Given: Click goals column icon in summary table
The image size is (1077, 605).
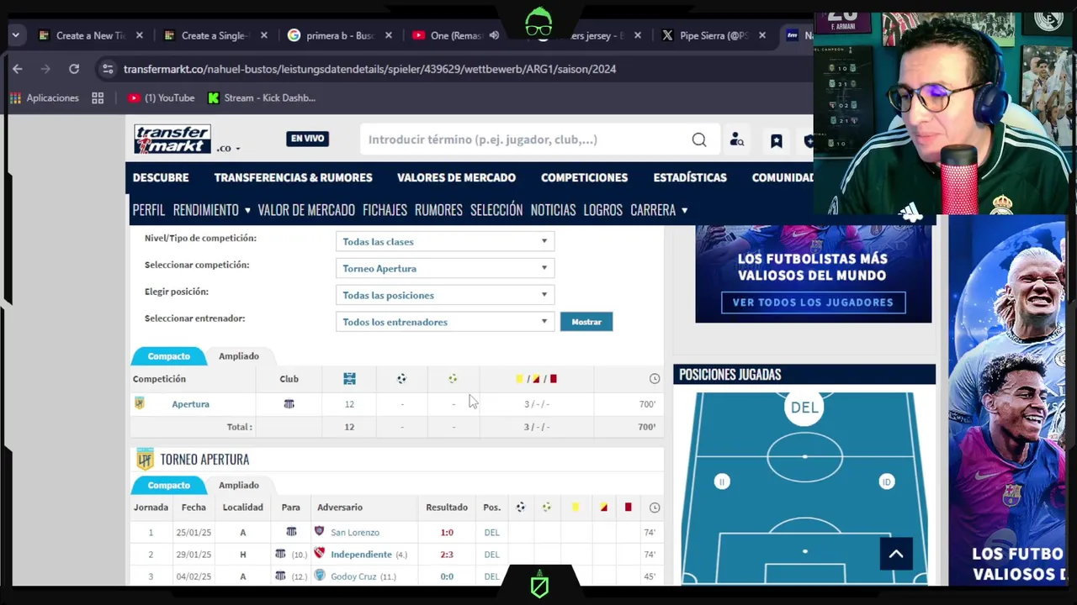Looking at the screenshot, I should tap(401, 379).
